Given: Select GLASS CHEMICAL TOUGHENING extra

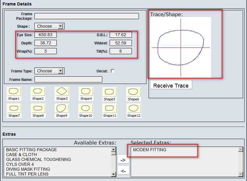Looking at the screenshot, I should [x=38, y=159].
